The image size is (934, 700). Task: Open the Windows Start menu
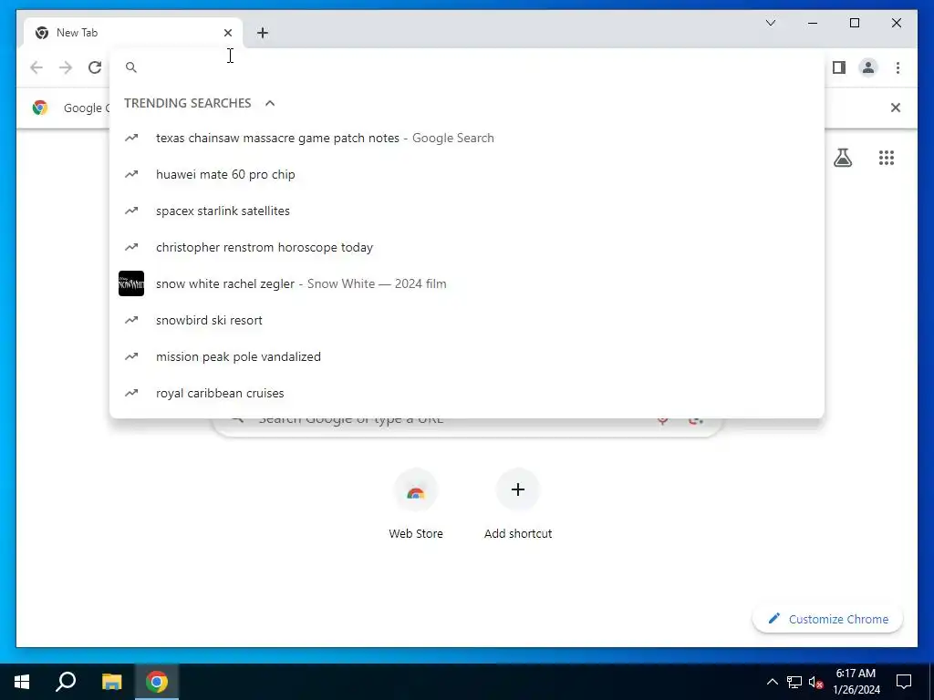(22, 682)
